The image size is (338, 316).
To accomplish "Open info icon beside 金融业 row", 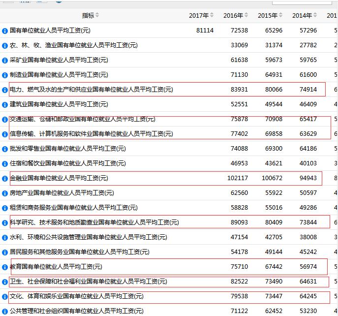I will tap(5, 179).
